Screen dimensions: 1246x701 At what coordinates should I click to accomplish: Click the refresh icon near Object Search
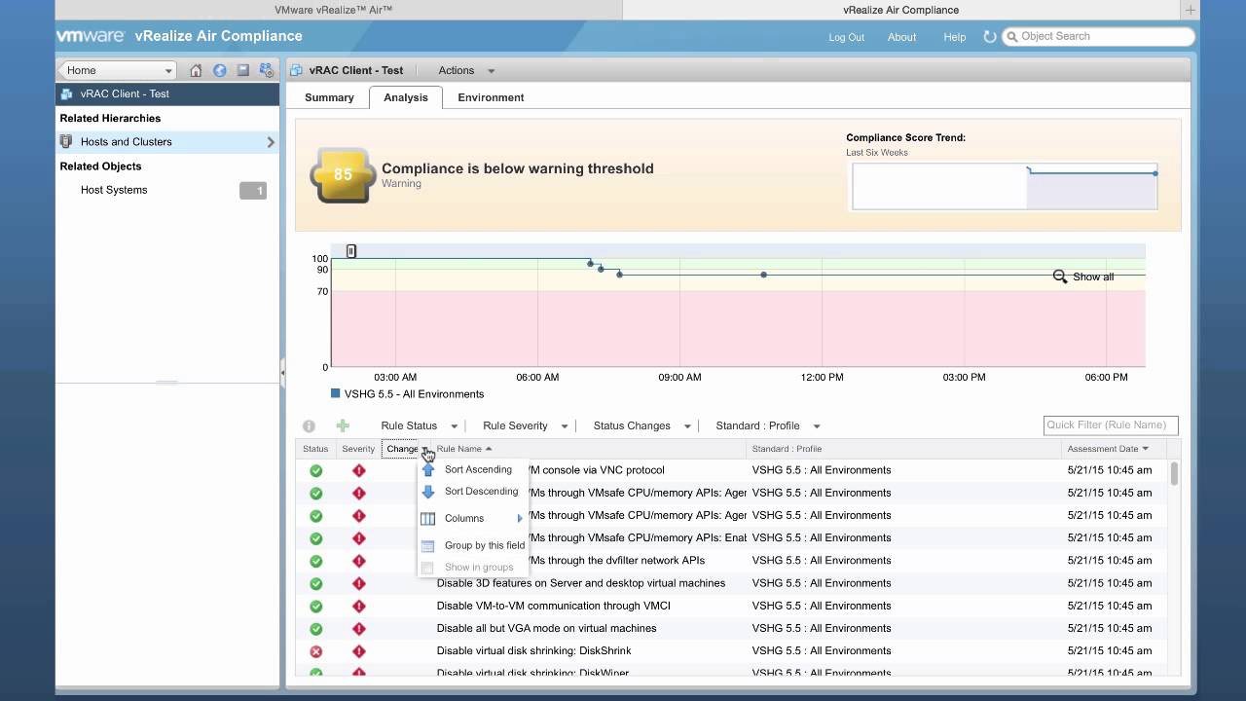click(990, 37)
